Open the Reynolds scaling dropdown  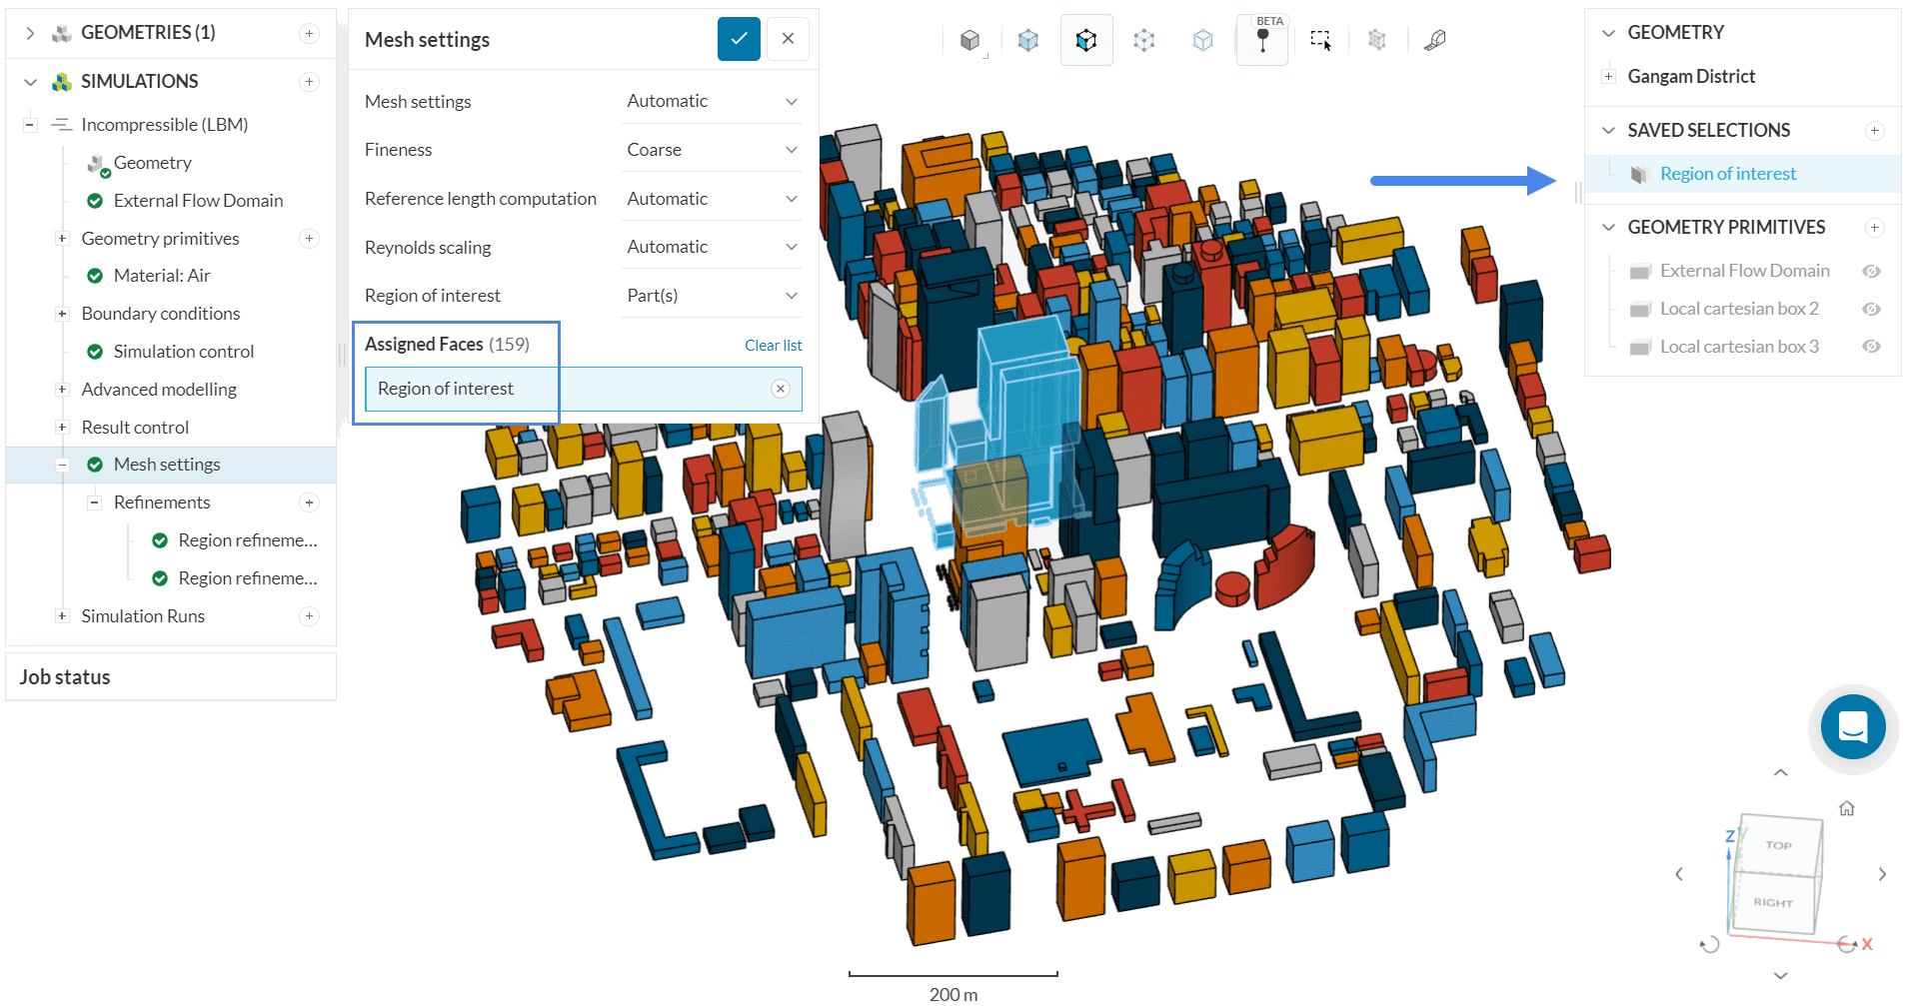[711, 247]
